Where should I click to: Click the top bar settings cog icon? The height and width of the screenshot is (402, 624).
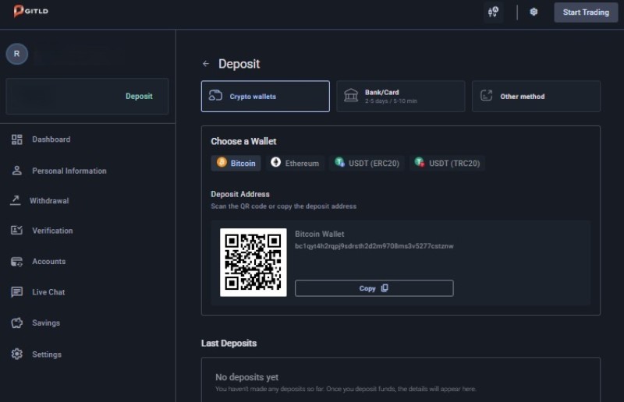tap(534, 12)
